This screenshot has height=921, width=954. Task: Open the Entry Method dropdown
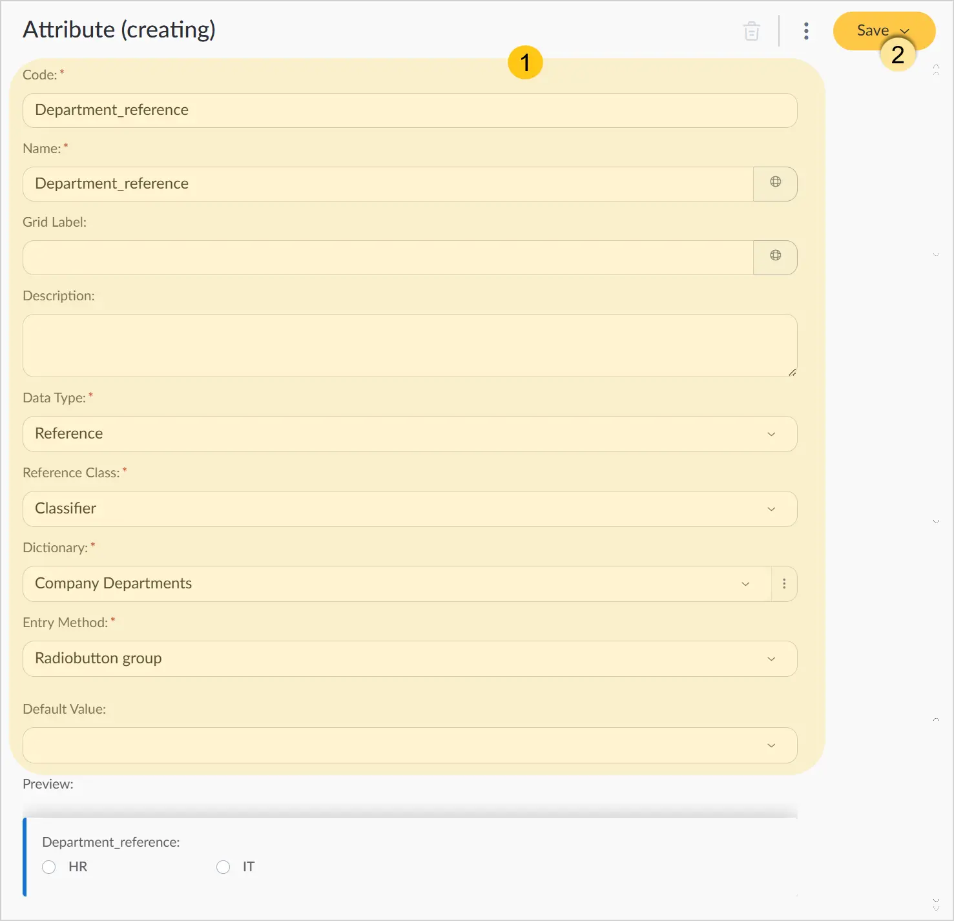tap(410, 659)
